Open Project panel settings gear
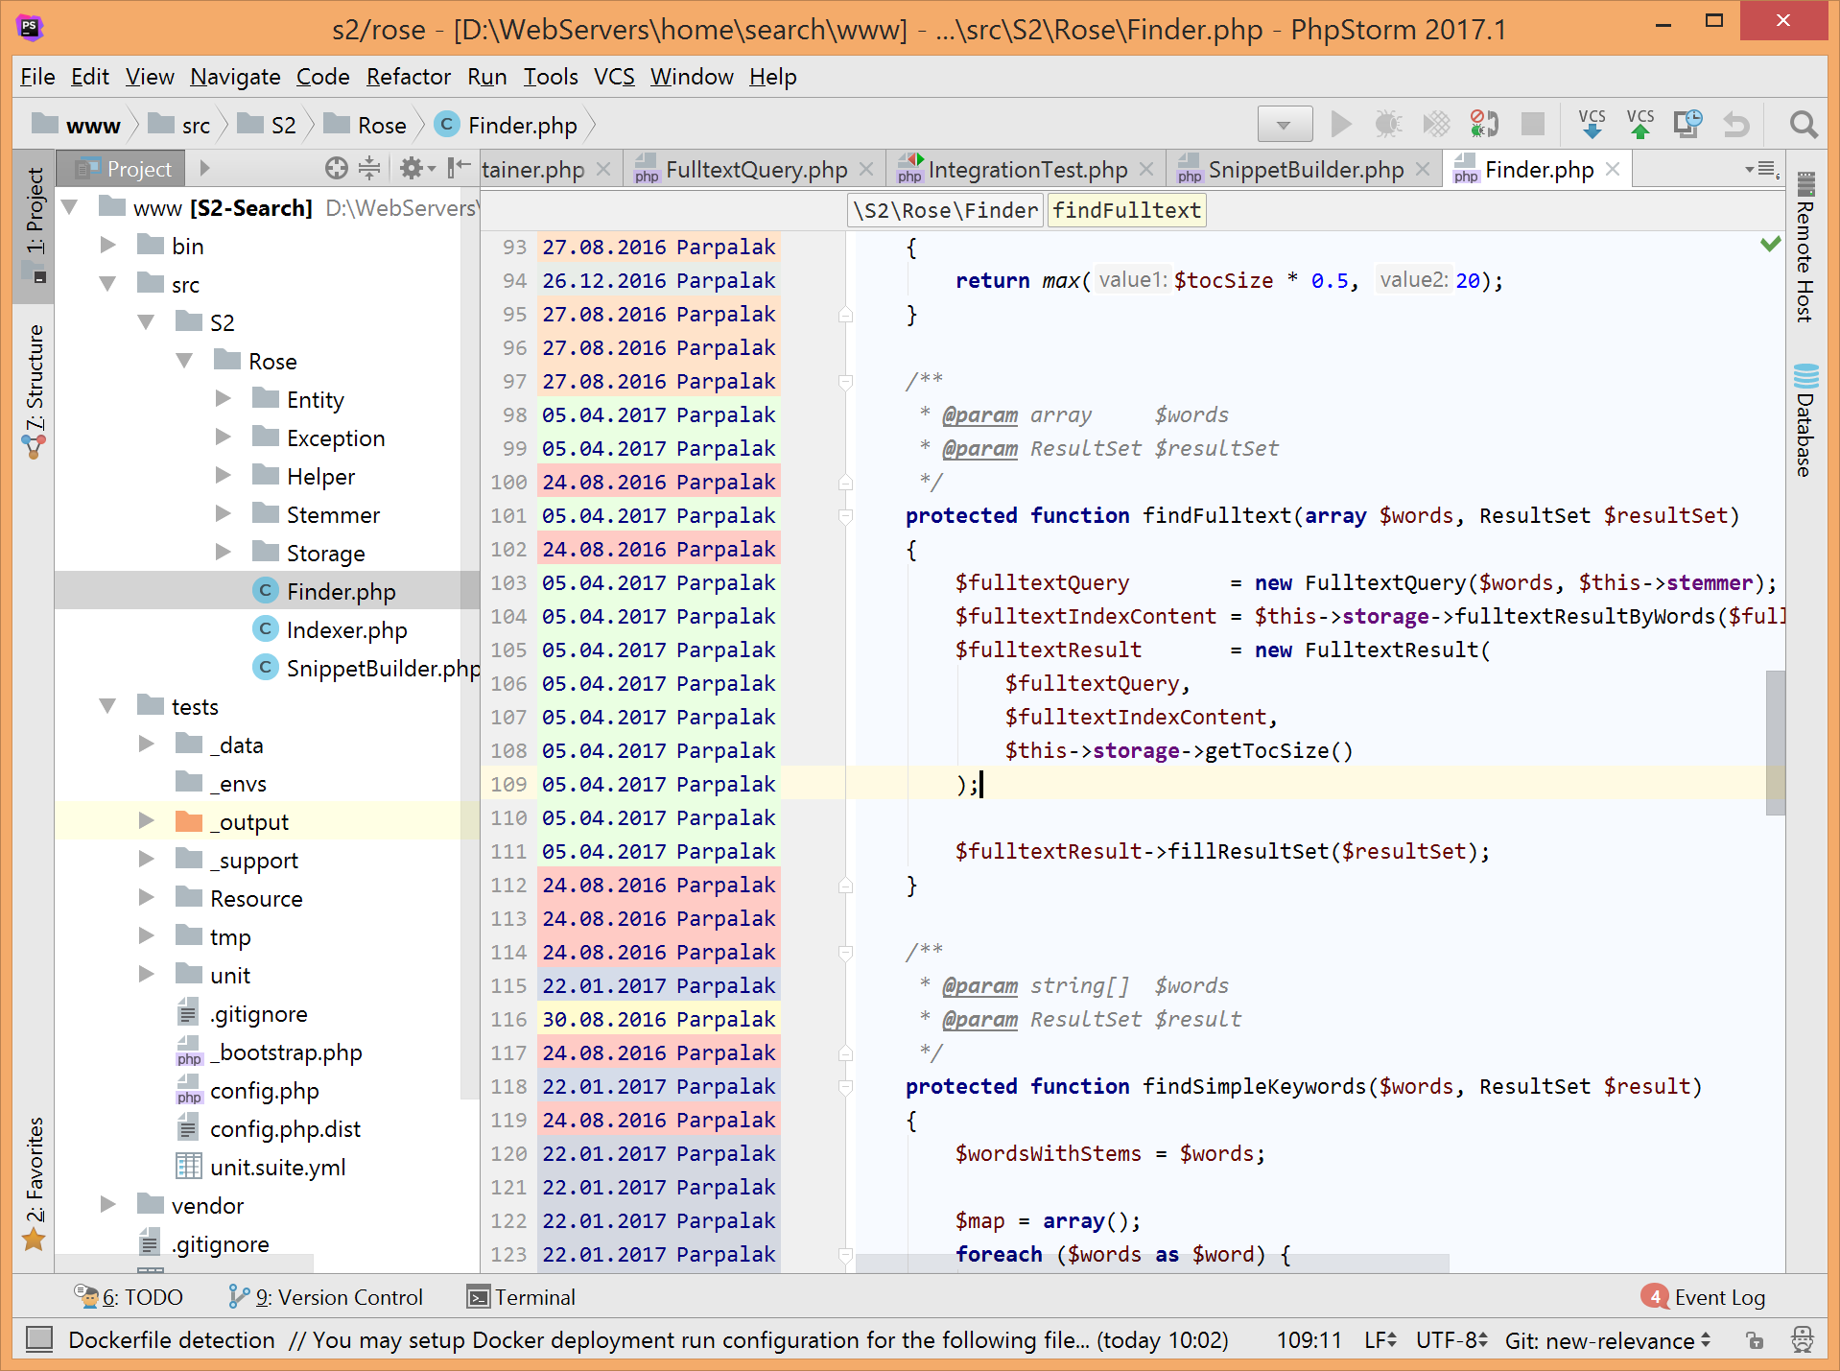This screenshot has width=1840, height=1371. click(412, 169)
